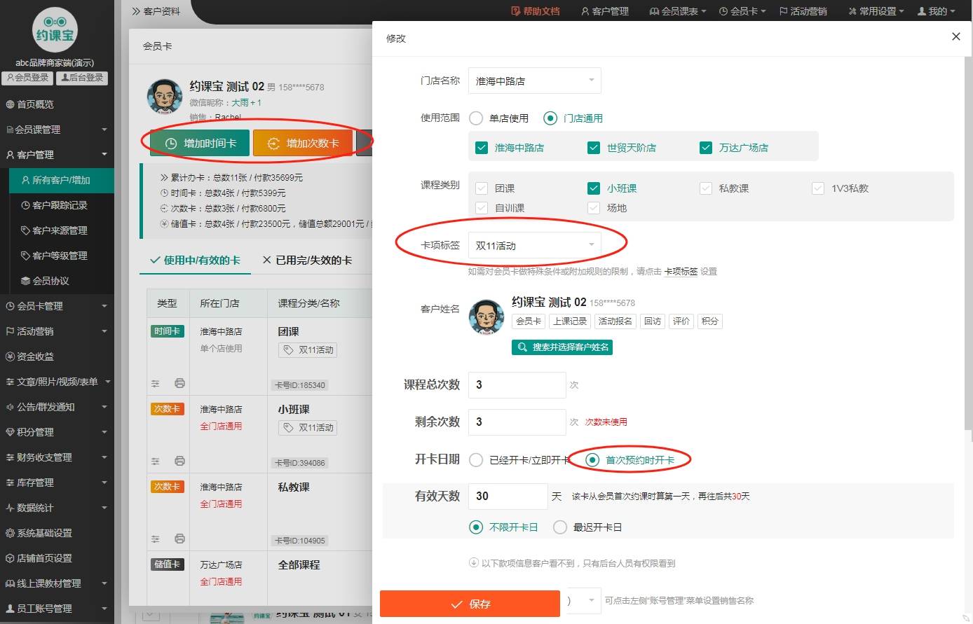Select 最迟开卡日 radio option
973x624 pixels.
[x=560, y=527]
